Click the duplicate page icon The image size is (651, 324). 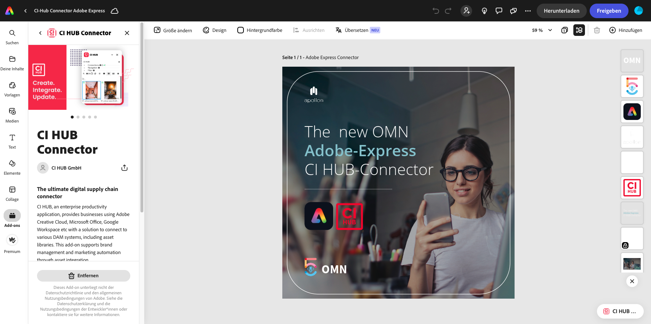(x=565, y=30)
